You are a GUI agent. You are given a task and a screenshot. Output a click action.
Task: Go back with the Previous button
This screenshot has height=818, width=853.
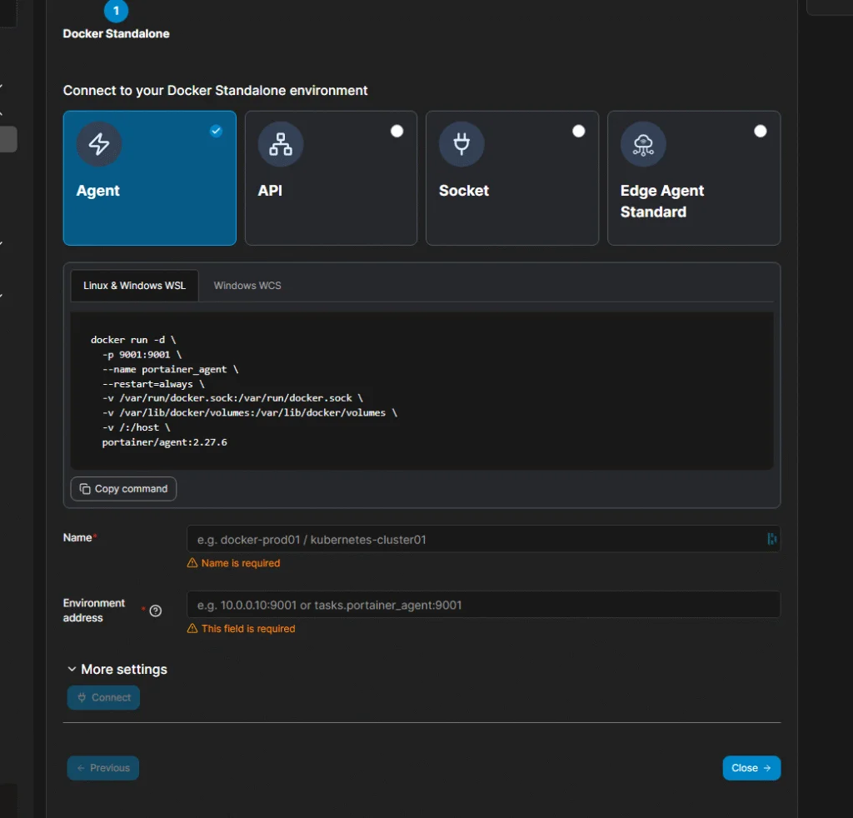pos(102,768)
